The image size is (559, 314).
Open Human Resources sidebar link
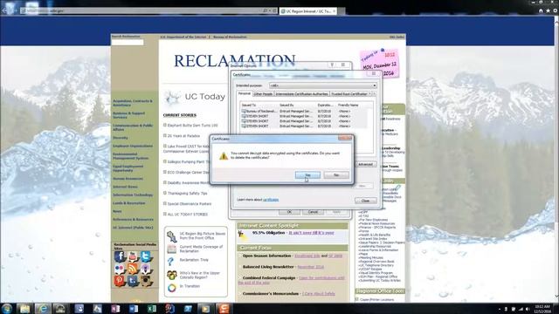(128, 179)
